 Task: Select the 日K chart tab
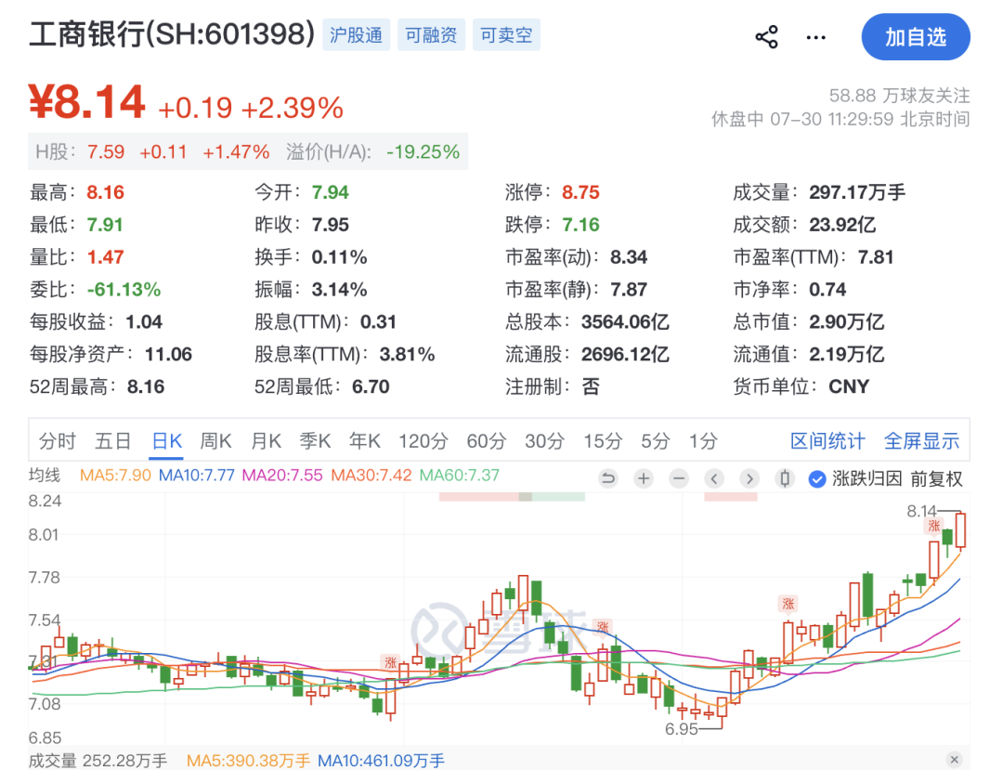pos(167,440)
